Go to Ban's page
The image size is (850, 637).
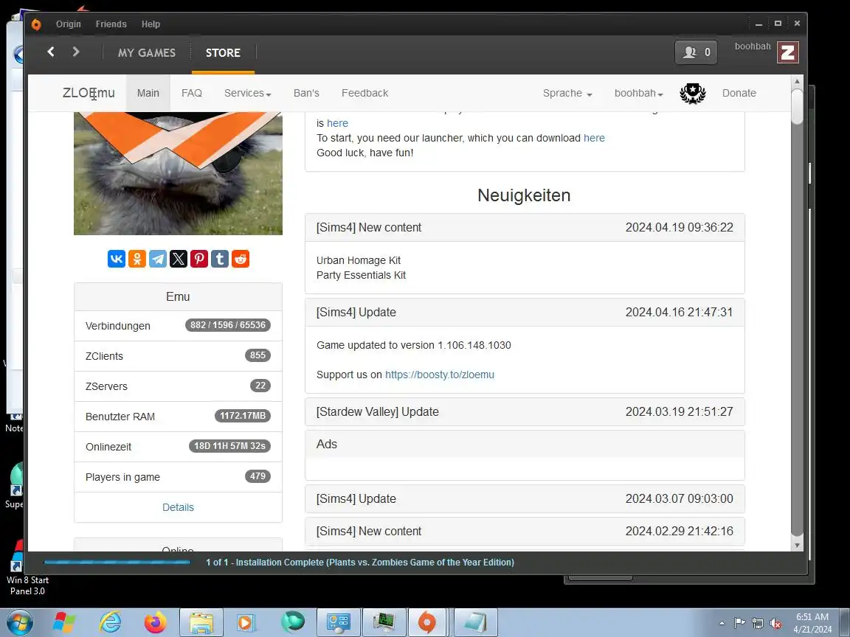coord(306,93)
